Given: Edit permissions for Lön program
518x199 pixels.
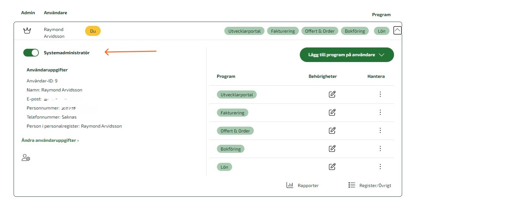Looking at the screenshot, I should coord(332,167).
